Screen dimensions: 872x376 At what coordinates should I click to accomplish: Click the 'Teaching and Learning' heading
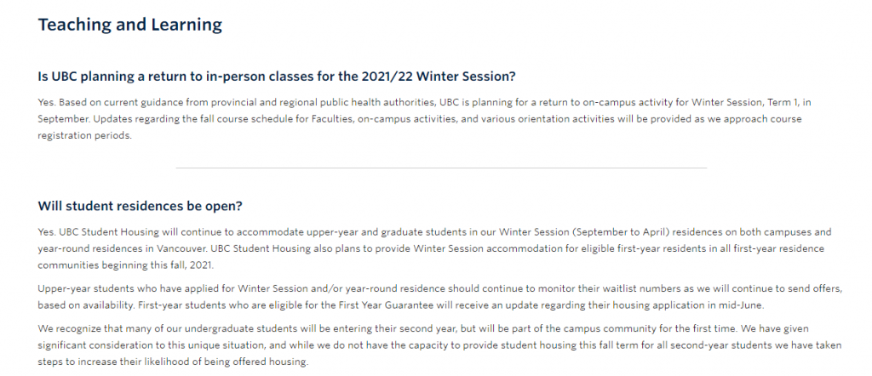click(x=129, y=25)
